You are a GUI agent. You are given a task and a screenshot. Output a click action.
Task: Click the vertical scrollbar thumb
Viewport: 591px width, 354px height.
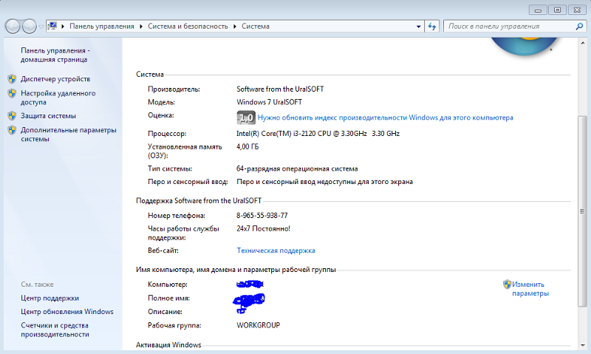(x=583, y=211)
